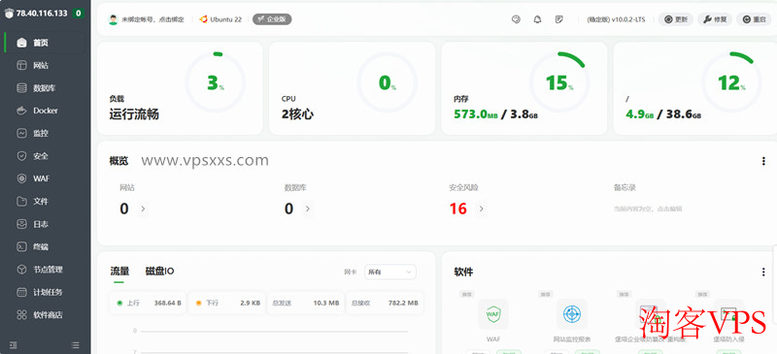Viewport: 777px width, 354px height.
Task: Click the 网站监控报表 blue target software icon
Action: pos(572,314)
